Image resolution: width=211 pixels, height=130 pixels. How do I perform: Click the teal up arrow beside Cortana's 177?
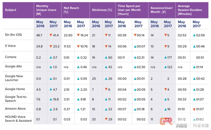(x=165, y=57)
